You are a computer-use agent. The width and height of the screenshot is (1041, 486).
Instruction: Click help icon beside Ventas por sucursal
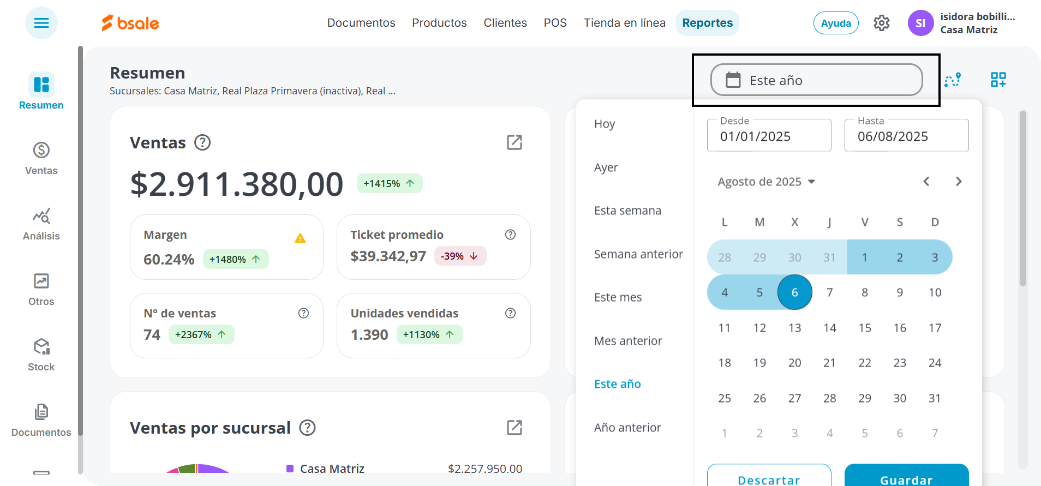click(308, 428)
